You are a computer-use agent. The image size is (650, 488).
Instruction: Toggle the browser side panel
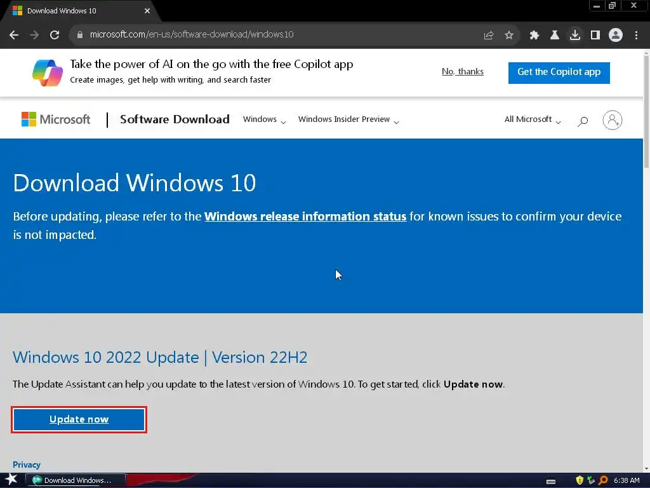[595, 36]
